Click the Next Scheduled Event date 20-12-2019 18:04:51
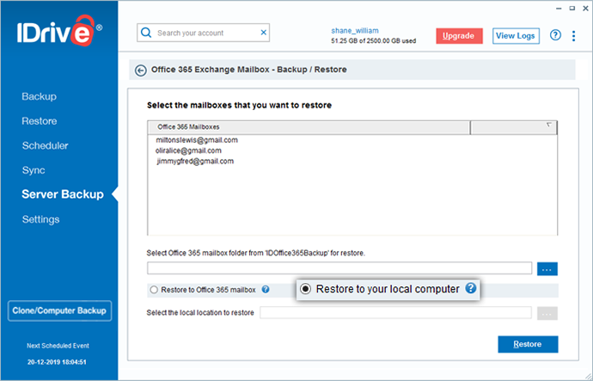The image size is (593, 381). point(57,362)
